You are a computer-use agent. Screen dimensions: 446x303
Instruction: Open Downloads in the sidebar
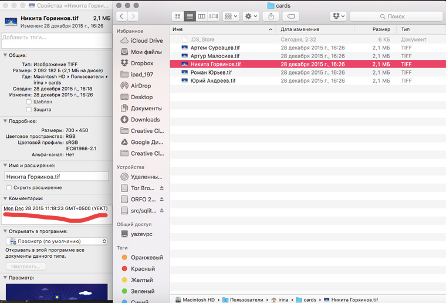click(x=140, y=119)
